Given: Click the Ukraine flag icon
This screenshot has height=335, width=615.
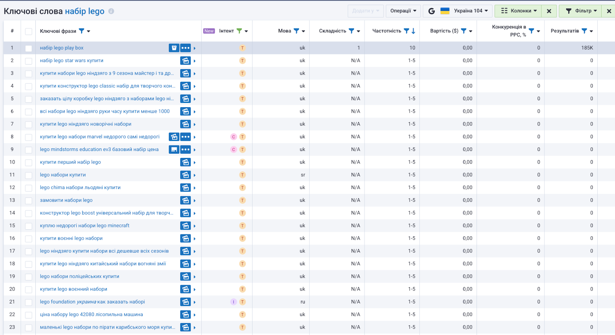Looking at the screenshot, I should click(445, 11).
